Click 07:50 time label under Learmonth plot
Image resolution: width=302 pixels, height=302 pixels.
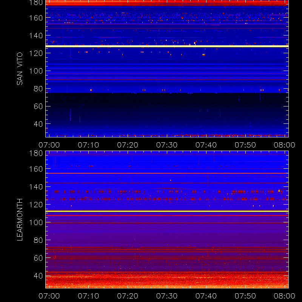(245, 296)
